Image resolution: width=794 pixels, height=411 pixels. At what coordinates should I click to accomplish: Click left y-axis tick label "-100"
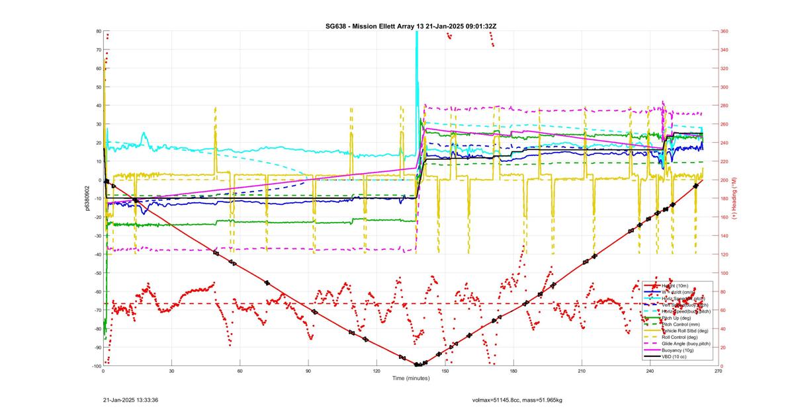coord(97,366)
